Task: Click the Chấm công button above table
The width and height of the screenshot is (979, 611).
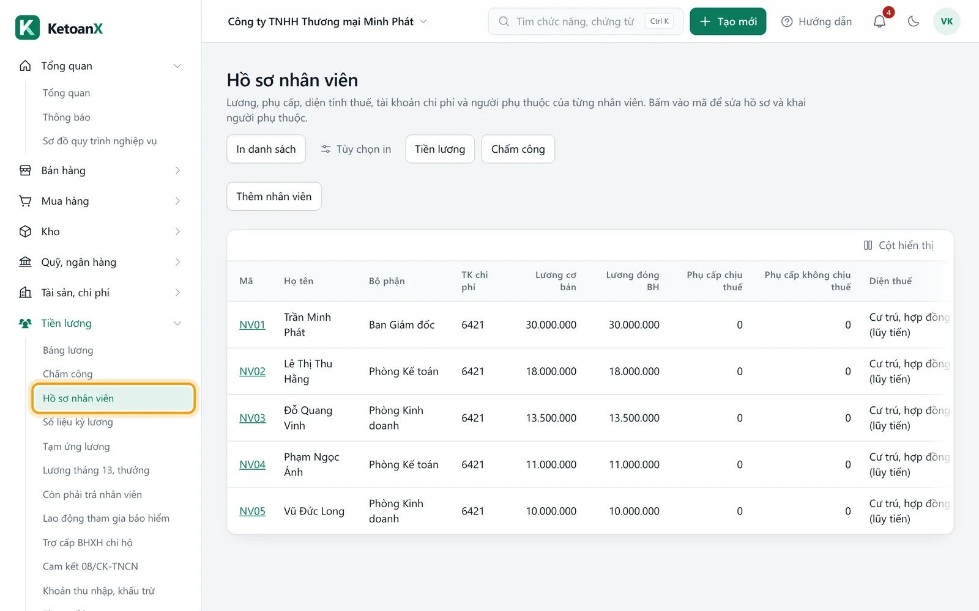Action: point(518,149)
